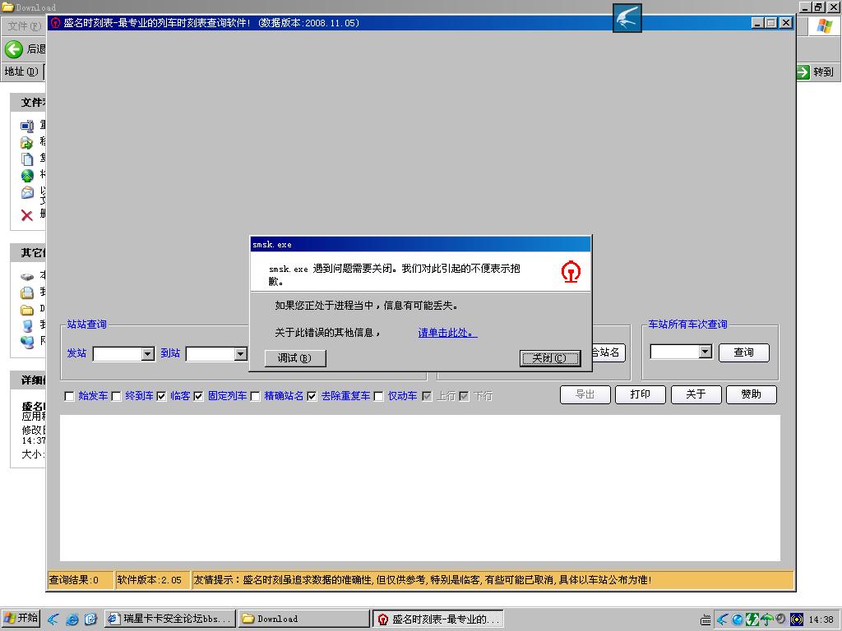Toggle the greyed 下行 checkbox
Screen dimensions: 842x631
[x=465, y=397]
